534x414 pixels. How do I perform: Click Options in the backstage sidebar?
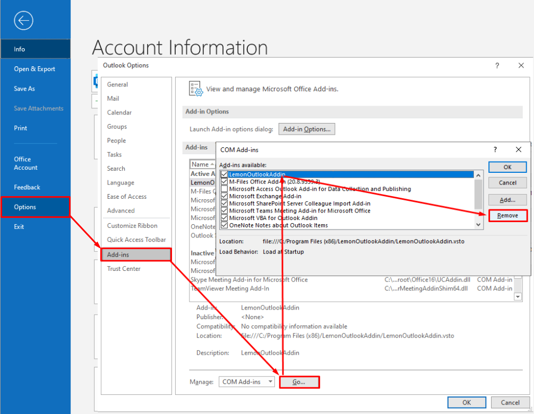[36, 207]
